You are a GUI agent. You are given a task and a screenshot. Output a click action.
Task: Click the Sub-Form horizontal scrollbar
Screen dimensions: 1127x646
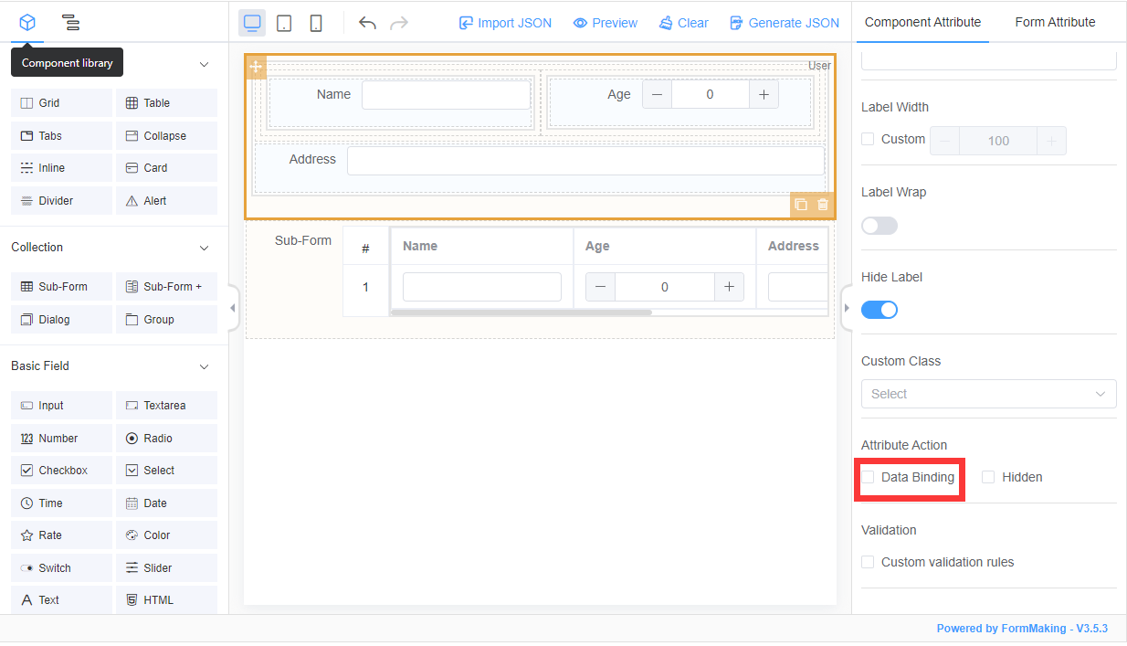coord(521,312)
